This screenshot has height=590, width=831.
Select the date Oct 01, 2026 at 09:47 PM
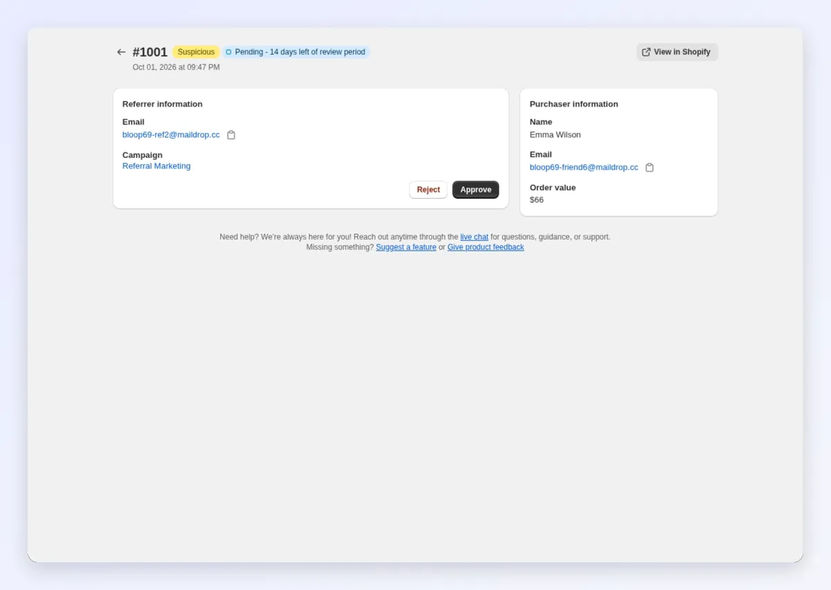[x=176, y=67]
